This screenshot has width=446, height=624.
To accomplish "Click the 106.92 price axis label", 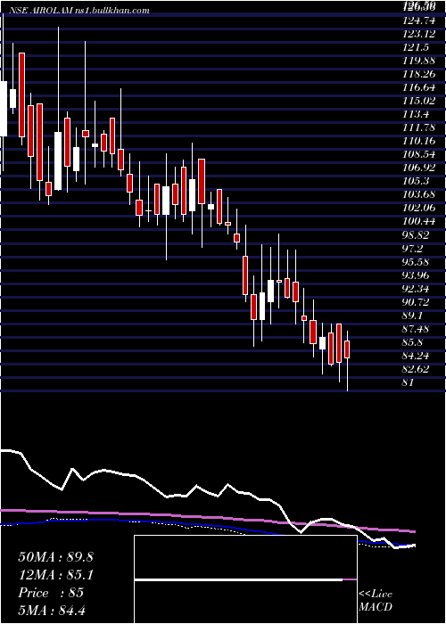I will 419,168.
